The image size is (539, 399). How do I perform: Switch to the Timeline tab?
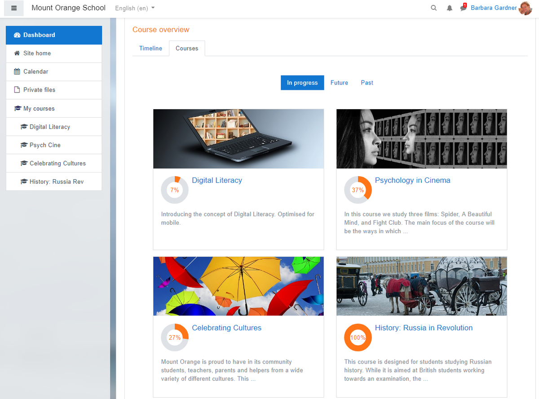(150, 48)
